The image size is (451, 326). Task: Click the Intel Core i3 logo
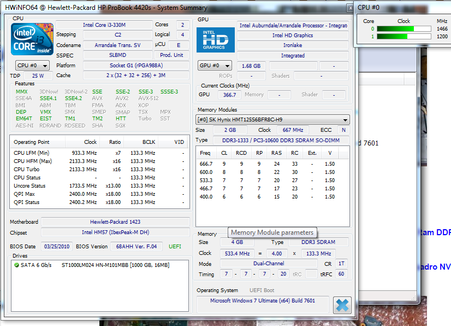[32, 39]
